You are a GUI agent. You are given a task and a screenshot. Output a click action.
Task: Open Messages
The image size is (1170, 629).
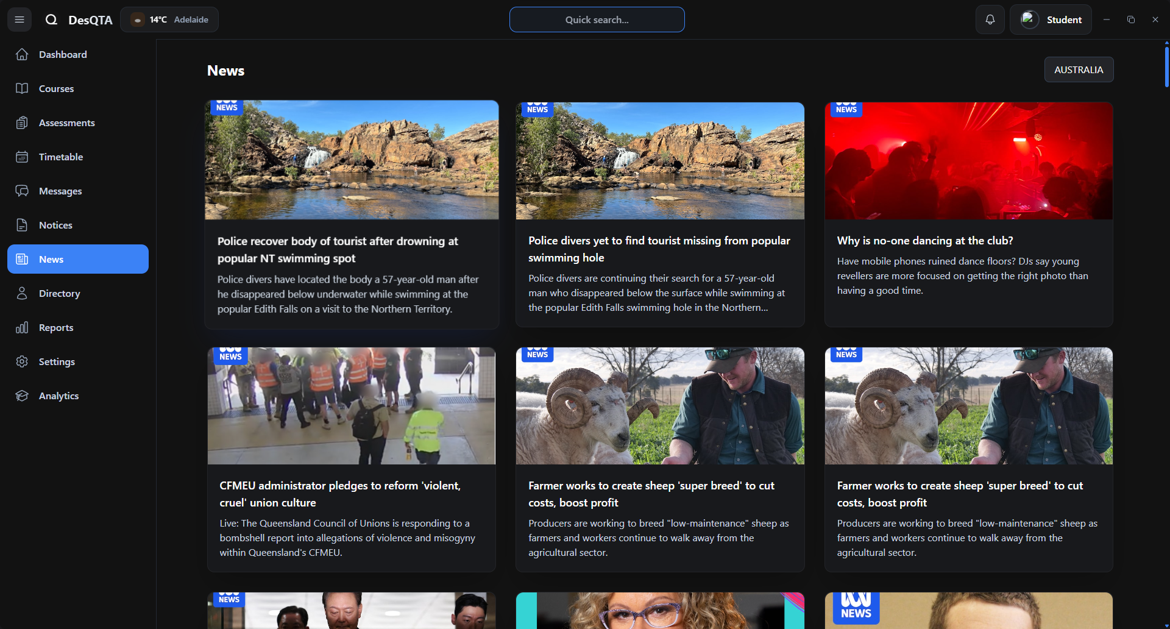60,191
